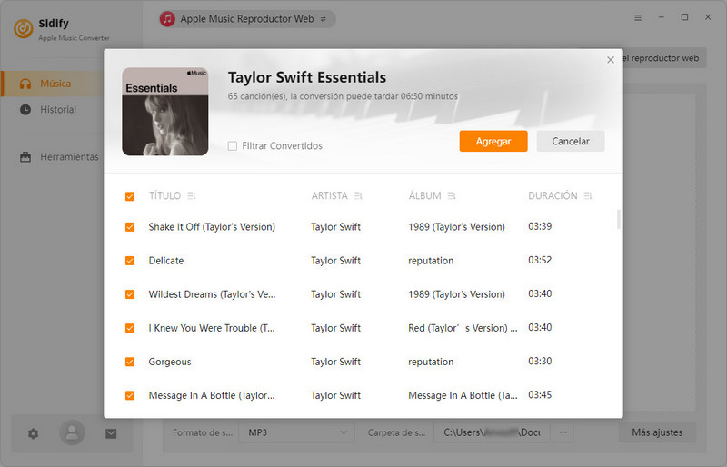Open Apple Music Reproductor Web source selector
The height and width of the screenshot is (467, 727).
point(247,19)
